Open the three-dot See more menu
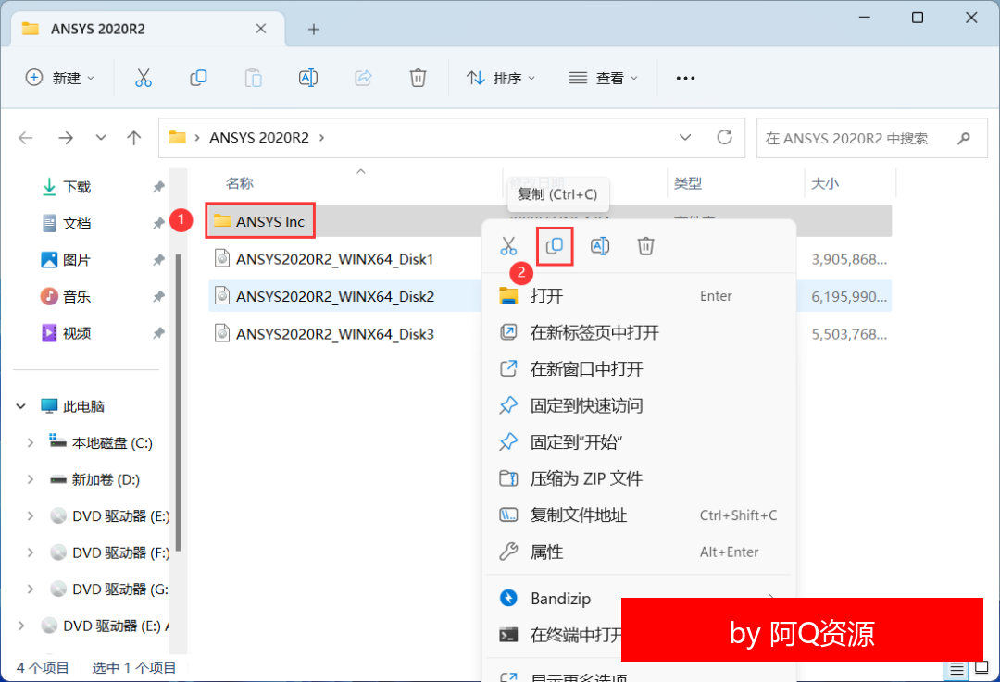Screen dimensions: 1000x682 pos(685,79)
